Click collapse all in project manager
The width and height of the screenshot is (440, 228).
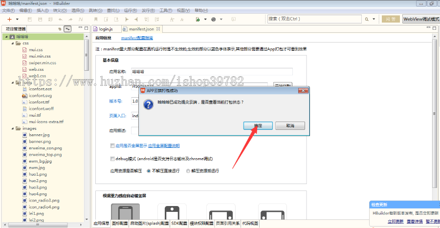(x=60, y=29)
